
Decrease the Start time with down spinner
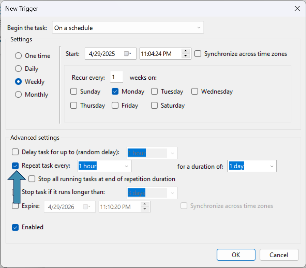pyautogui.click(x=186, y=56)
